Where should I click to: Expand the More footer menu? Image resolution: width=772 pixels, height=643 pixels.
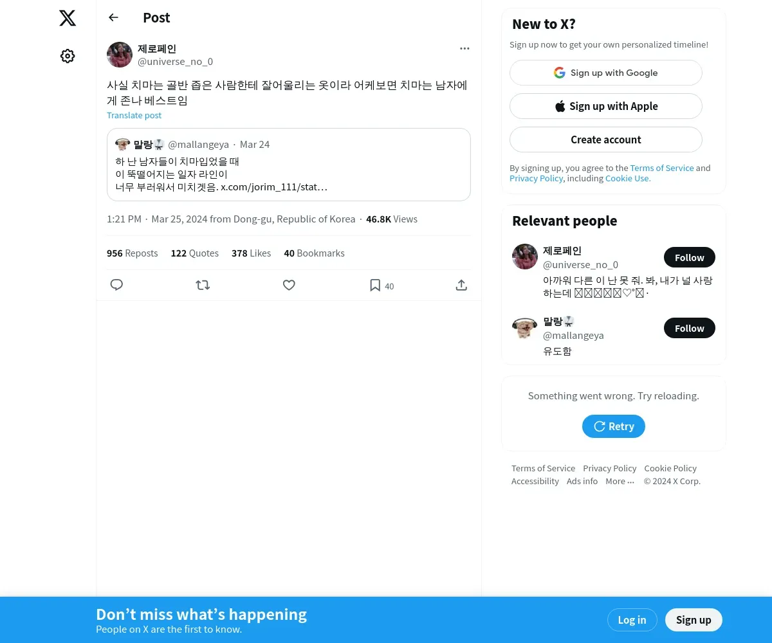(620, 481)
